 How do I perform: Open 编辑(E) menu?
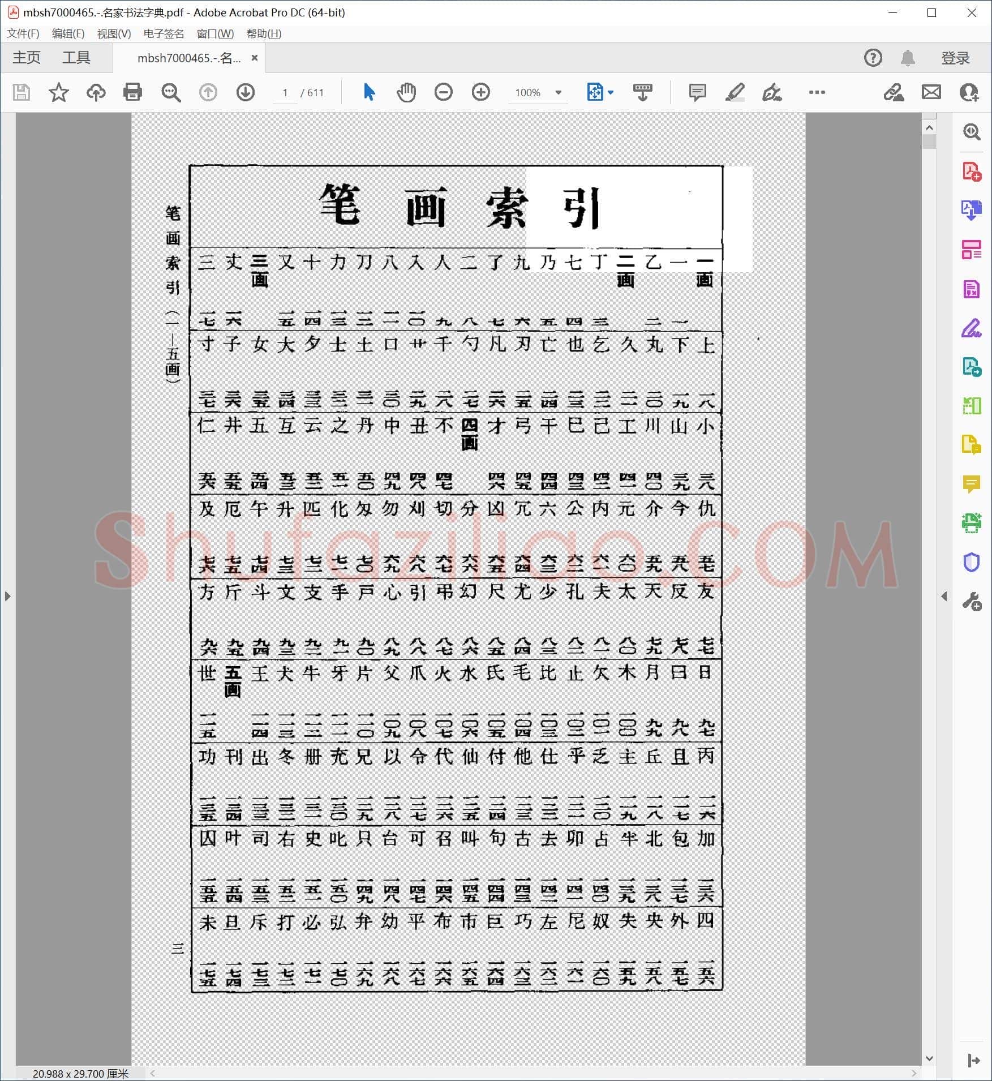[68, 33]
